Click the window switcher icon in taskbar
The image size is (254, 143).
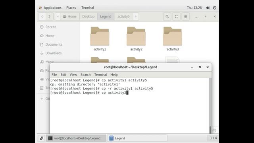tap(41, 138)
